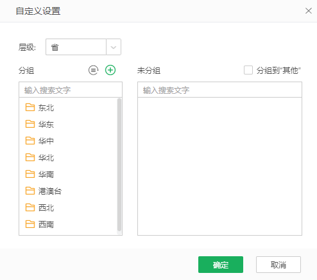Confirm with the green 确定 button
Viewport: 317px width, 280px height.
click(221, 265)
